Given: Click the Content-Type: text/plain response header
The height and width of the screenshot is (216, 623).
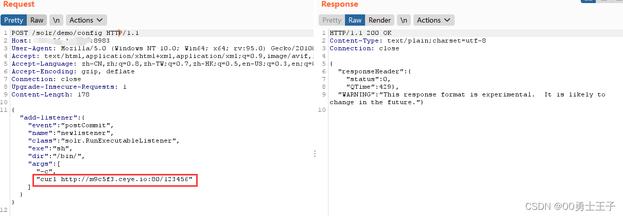Looking at the screenshot, I should click(x=408, y=41).
